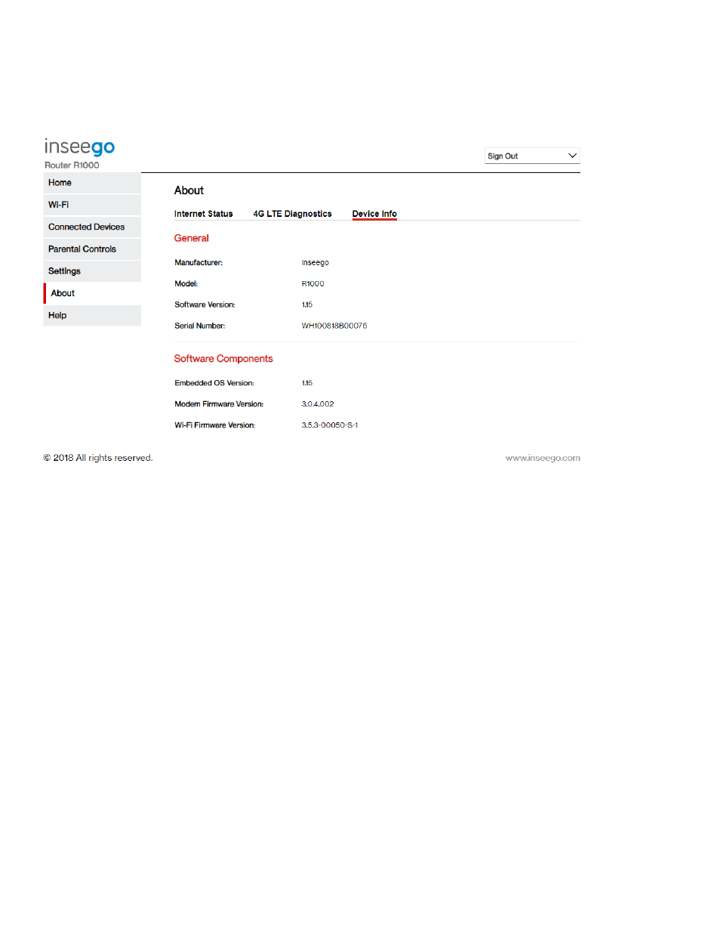
Task: Switch to the Internet Status tab
Action: [204, 214]
